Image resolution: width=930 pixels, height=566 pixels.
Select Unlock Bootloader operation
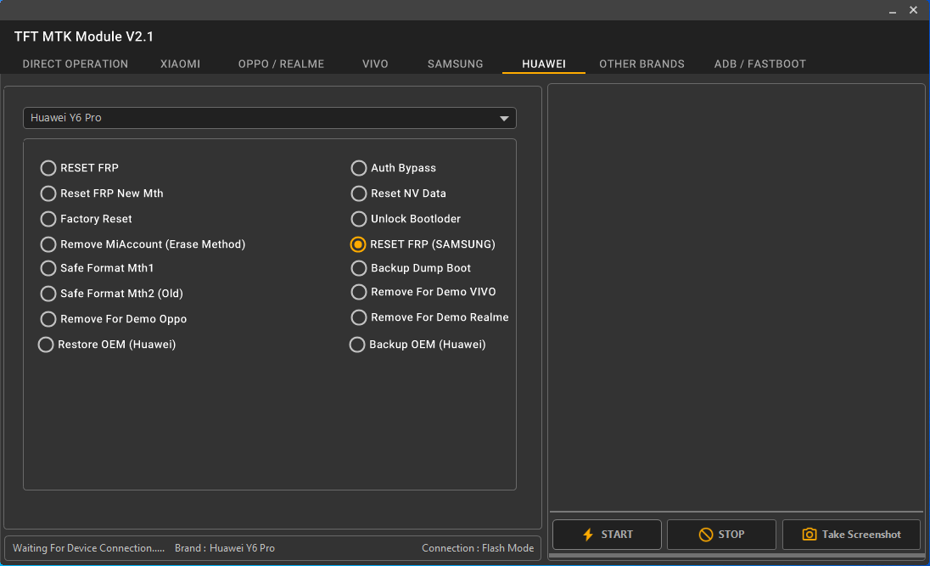(x=358, y=219)
